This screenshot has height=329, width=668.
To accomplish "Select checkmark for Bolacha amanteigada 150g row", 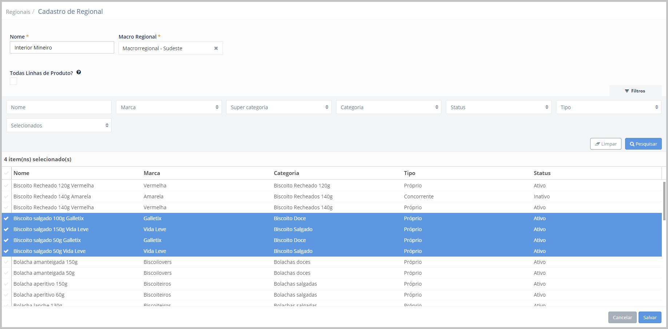I will click(6, 262).
